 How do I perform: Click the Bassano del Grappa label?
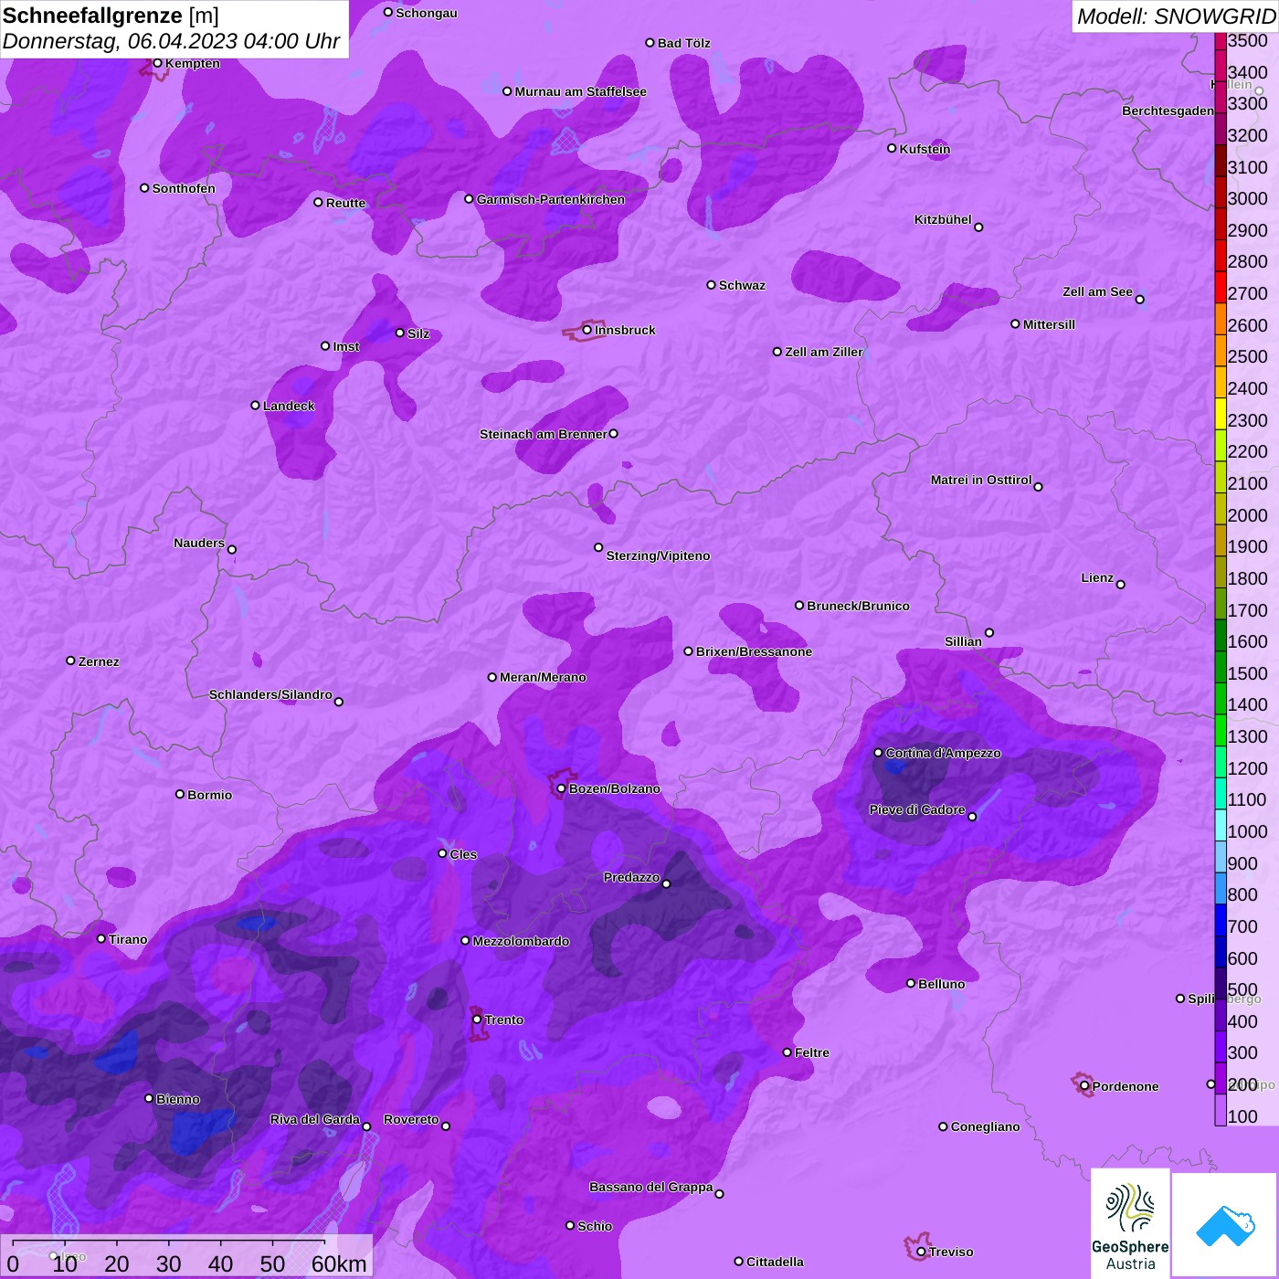[650, 1187]
